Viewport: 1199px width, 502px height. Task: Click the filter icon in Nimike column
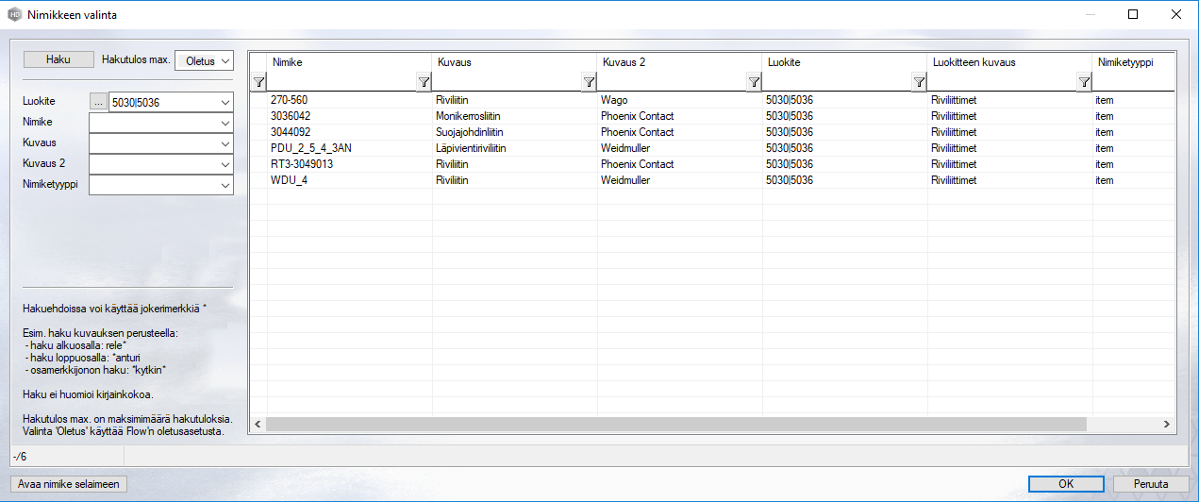click(x=424, y=83)
